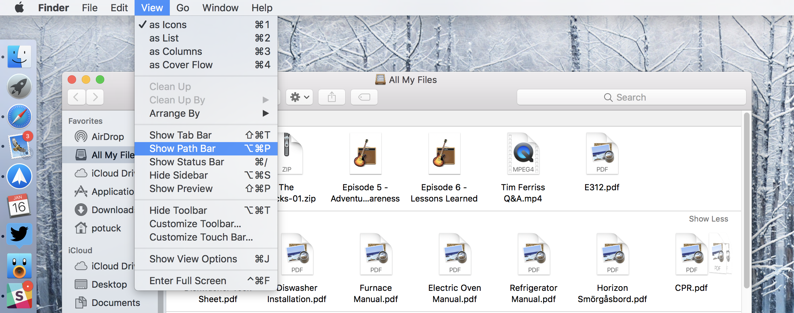The image size is (794, 313).
Task: Choose Show Path Bar menu item
Action: click(182, 148)
